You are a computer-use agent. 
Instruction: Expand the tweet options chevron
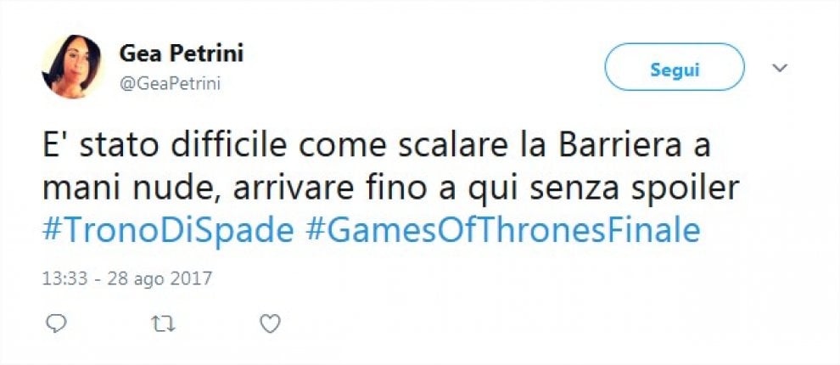(780, 68)
